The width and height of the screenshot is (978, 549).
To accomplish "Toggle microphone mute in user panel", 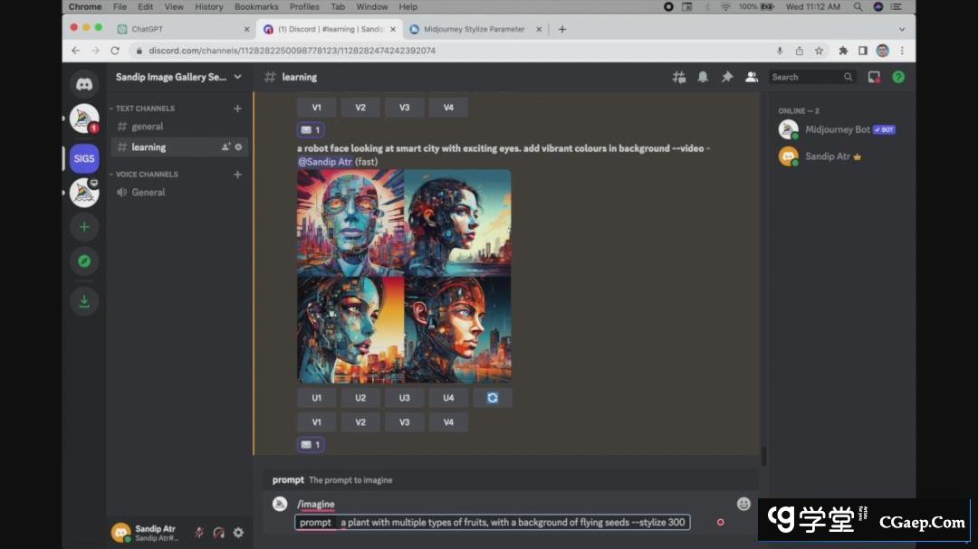I will click(198, 533).
